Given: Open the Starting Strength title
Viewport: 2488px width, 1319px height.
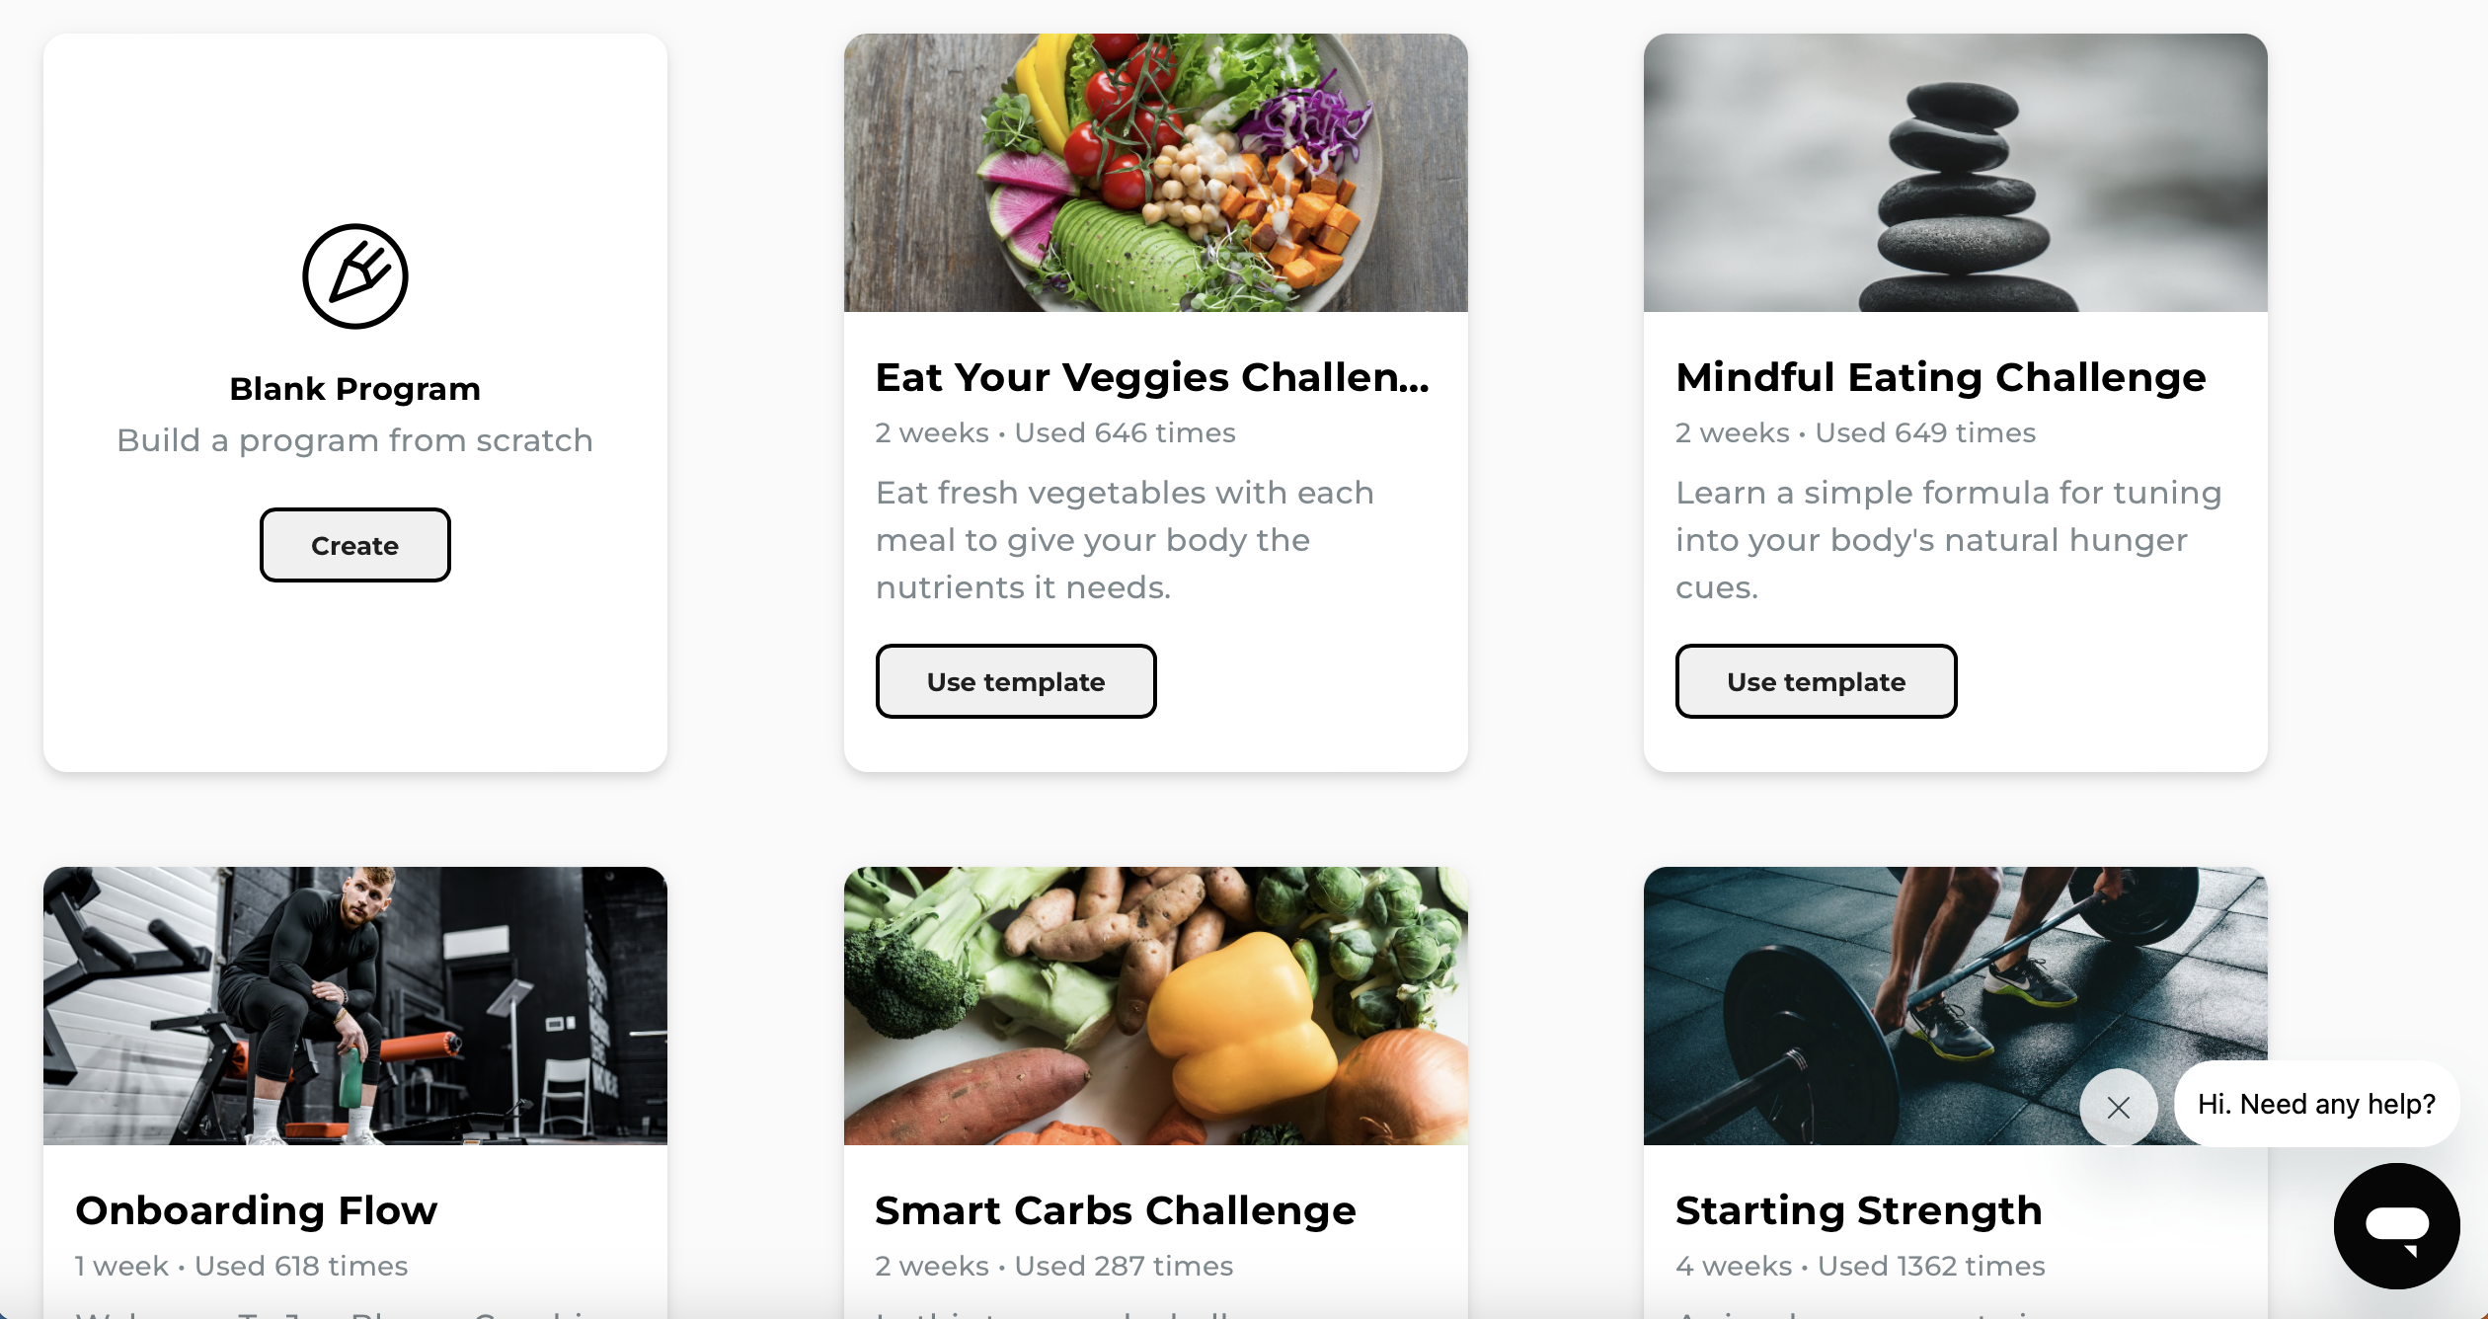Looking at the screenshot, I should click(x=1858, y=1210).
